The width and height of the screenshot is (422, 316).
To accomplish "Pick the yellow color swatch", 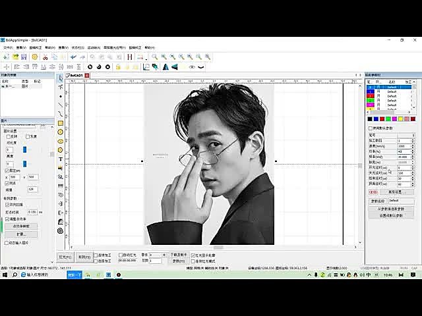I will click(400, 119).
